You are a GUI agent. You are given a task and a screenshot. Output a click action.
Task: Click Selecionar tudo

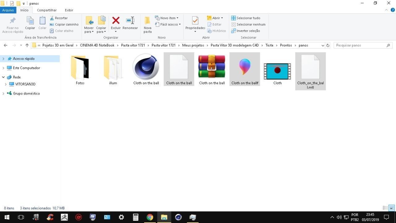pos(246,18)
